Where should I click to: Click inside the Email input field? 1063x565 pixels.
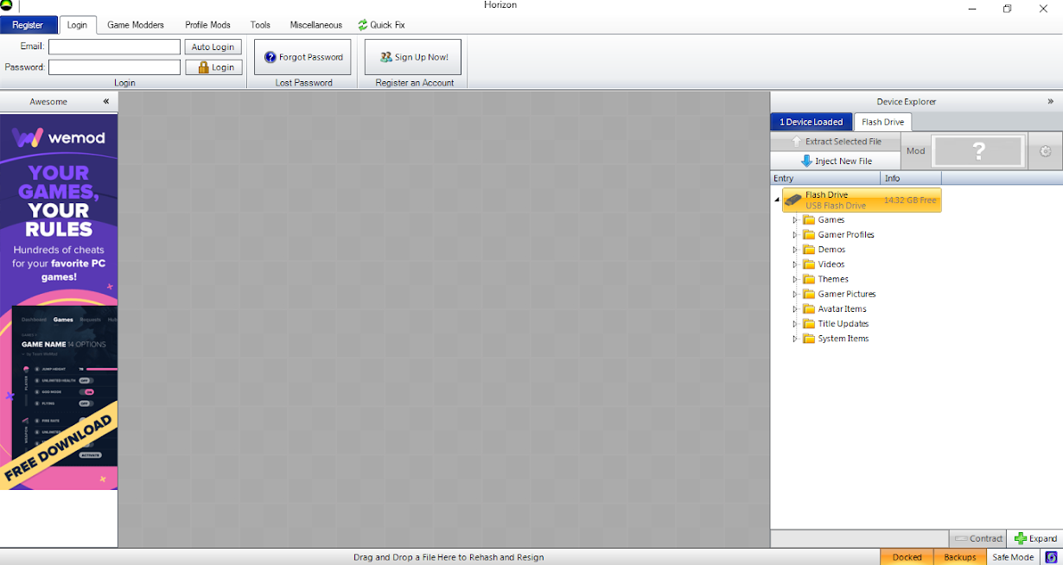click(x=113, y=46)
